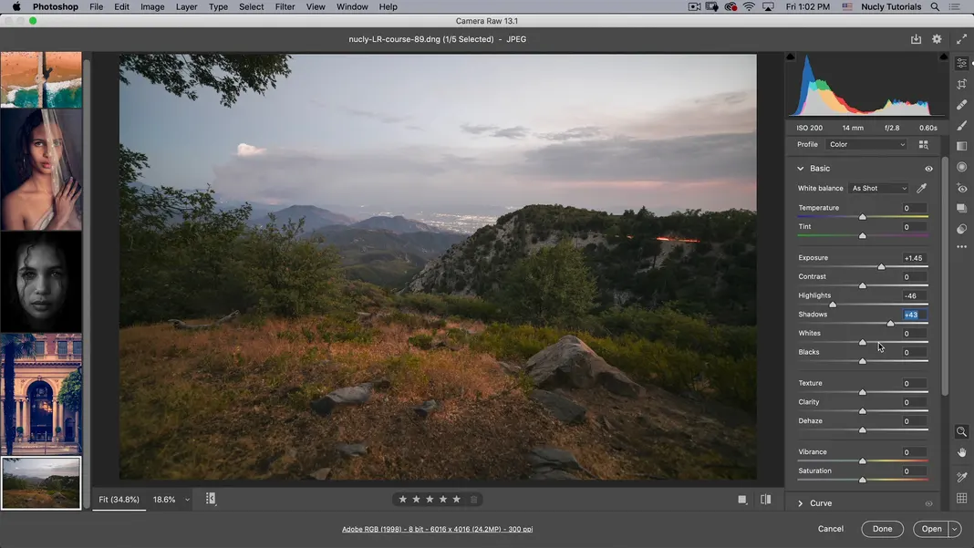This screenshot has width=974, height=548.
Task: Open the Layer menu
Action: pos(186,6)
